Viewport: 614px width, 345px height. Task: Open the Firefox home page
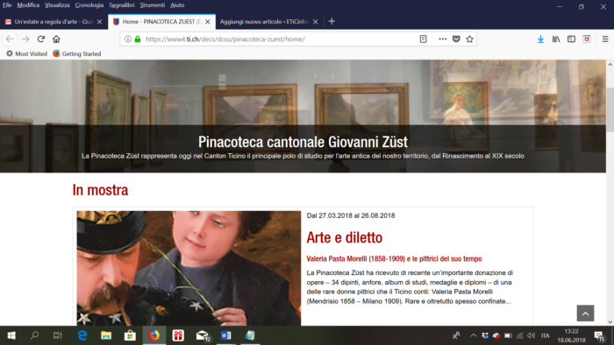point(56,39)
